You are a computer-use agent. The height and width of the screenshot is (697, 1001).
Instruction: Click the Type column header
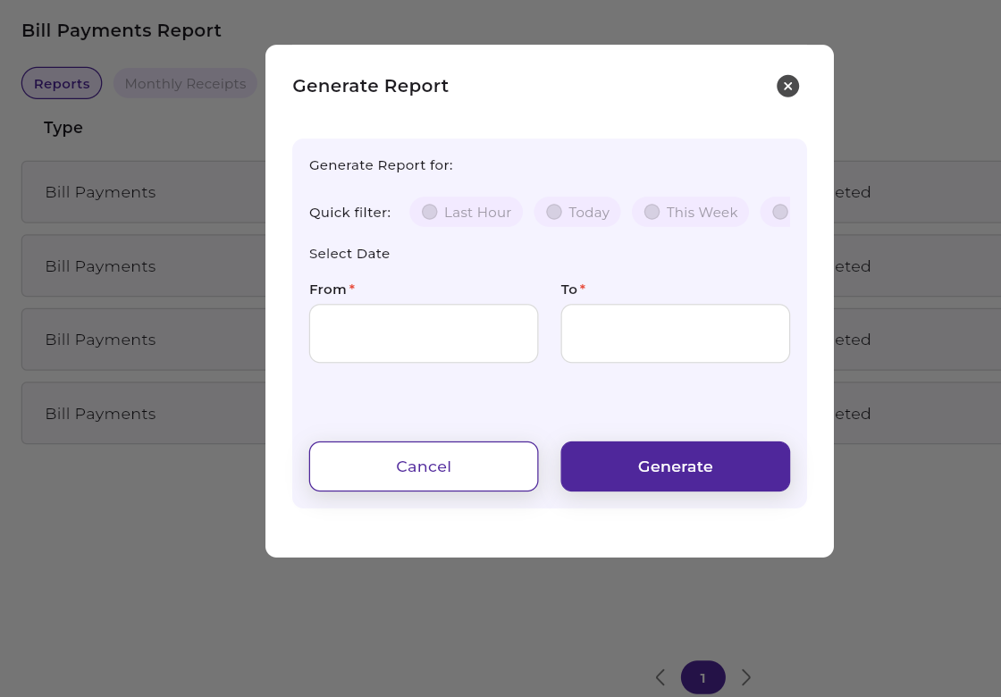63,128
